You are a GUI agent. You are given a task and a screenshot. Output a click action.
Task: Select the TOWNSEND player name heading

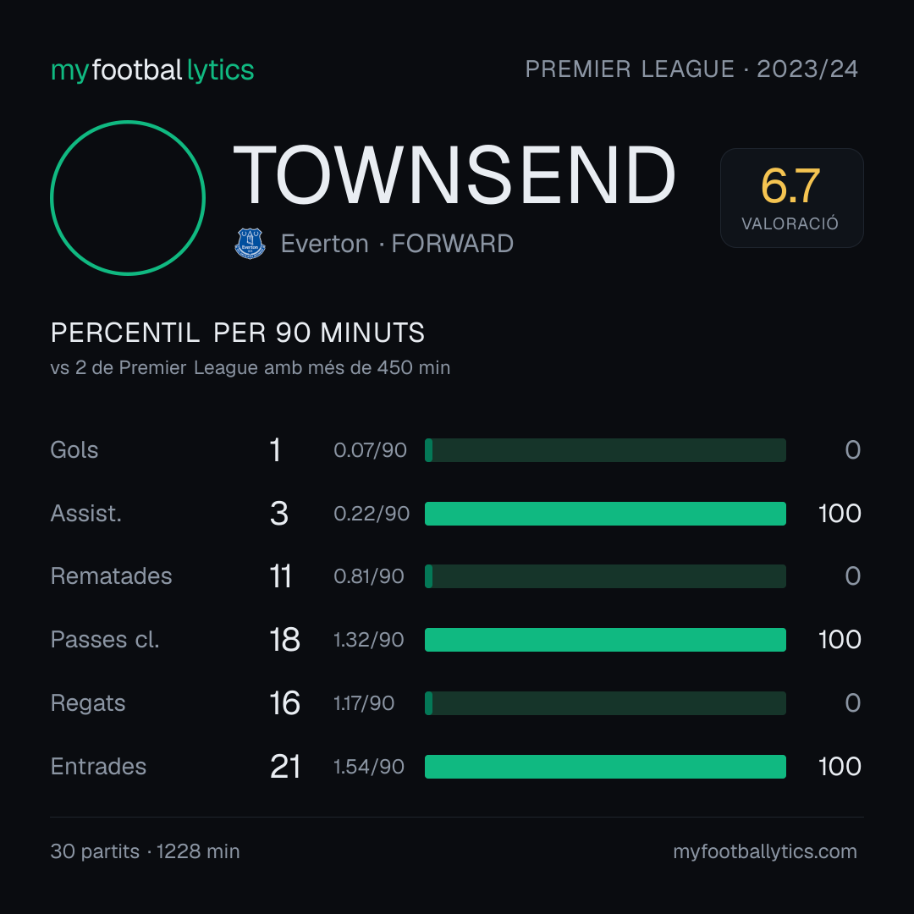click(454, 175)
